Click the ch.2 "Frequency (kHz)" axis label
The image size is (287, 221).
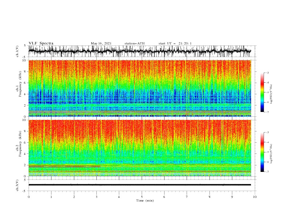click(20, 144)
